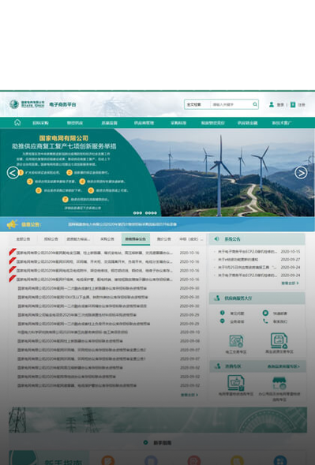The width and height of the screenshot is (315, 465).
Task: Go to the home page via house icon
Action: point(17,122)
